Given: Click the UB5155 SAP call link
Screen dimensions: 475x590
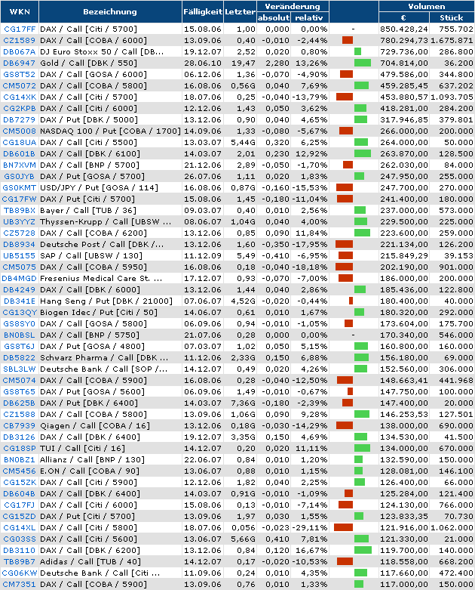Looking at the screenshot, I should tap(19, 255).
